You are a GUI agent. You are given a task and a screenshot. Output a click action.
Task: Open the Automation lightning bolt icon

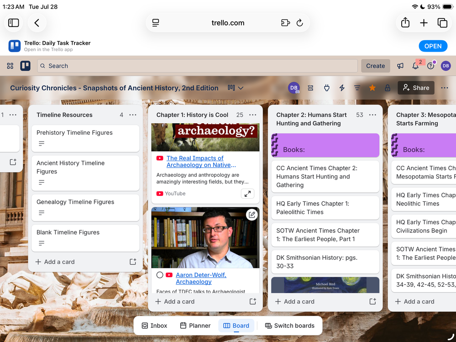click(342, 88)
